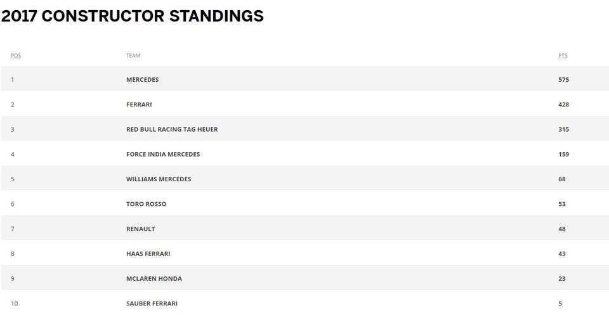Select the Red Bull Racing TAG Heuer team
Viewport: 609px width, 320px height.
(172, 129)
